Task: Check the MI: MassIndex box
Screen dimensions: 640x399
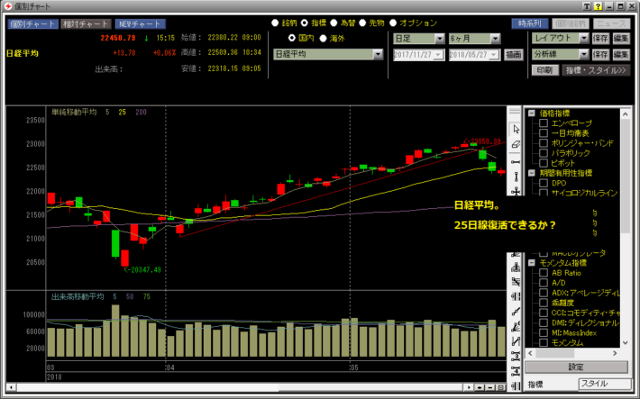Action: (544, 333)
